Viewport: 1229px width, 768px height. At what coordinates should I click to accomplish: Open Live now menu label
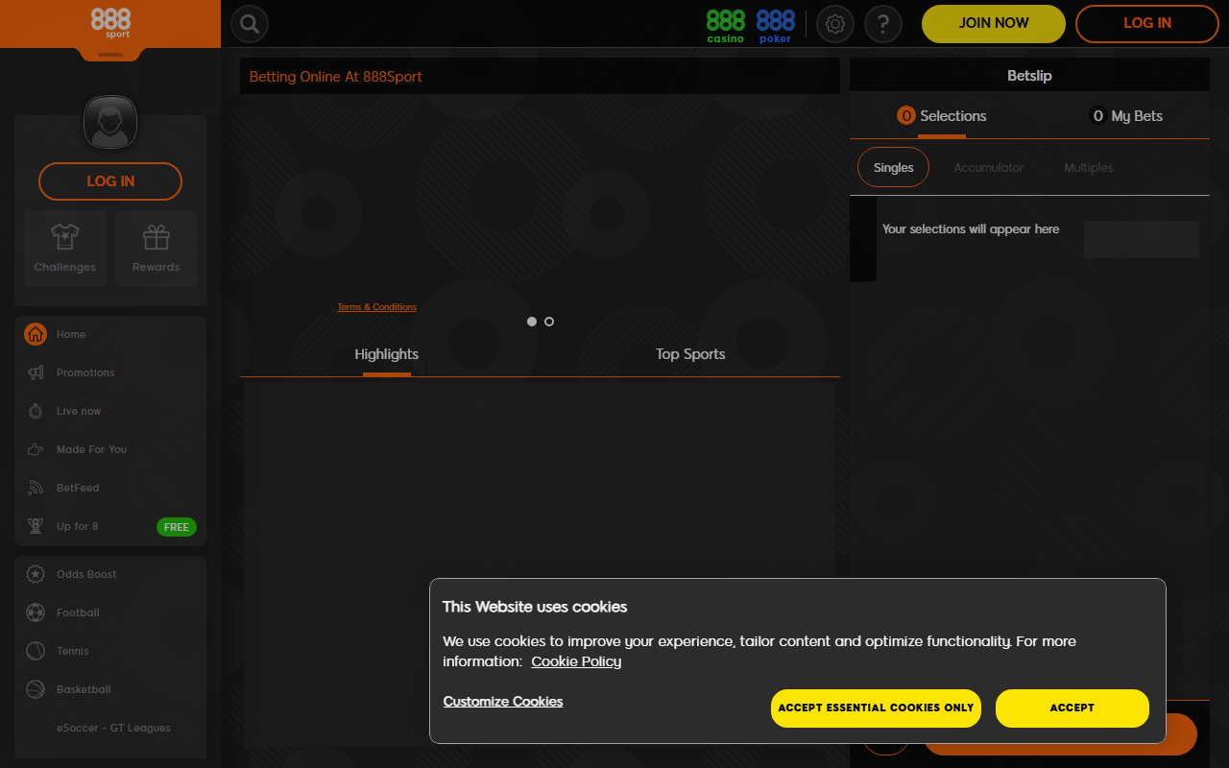point(79,411)
